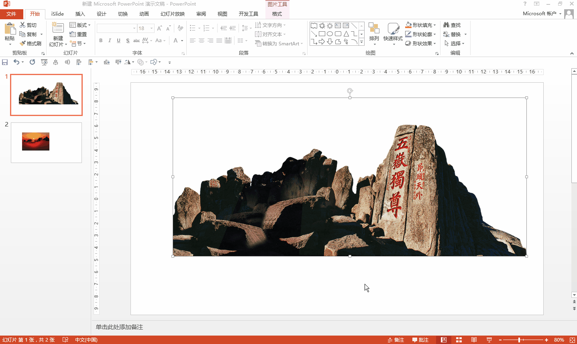Viewport: 577px width, 344px height.
Task: Click fit slide to window icon
Action: click(x=572, y=340)
